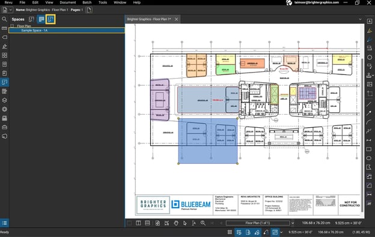Select the Highlight tool in right toolbar

(x=369, y=31)
